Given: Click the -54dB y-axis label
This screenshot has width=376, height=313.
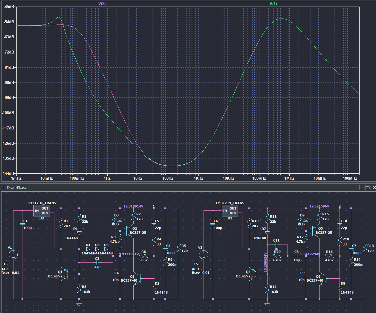Looking at the screenshot, I should pyautogui.click(x=9, y=22).
